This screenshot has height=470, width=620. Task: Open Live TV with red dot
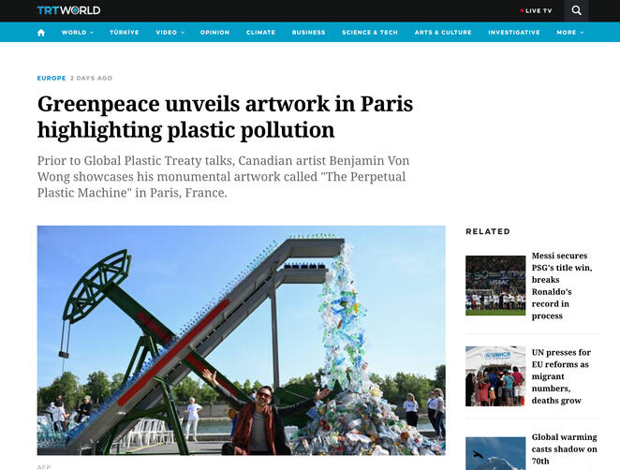click(x=536, y=10)
